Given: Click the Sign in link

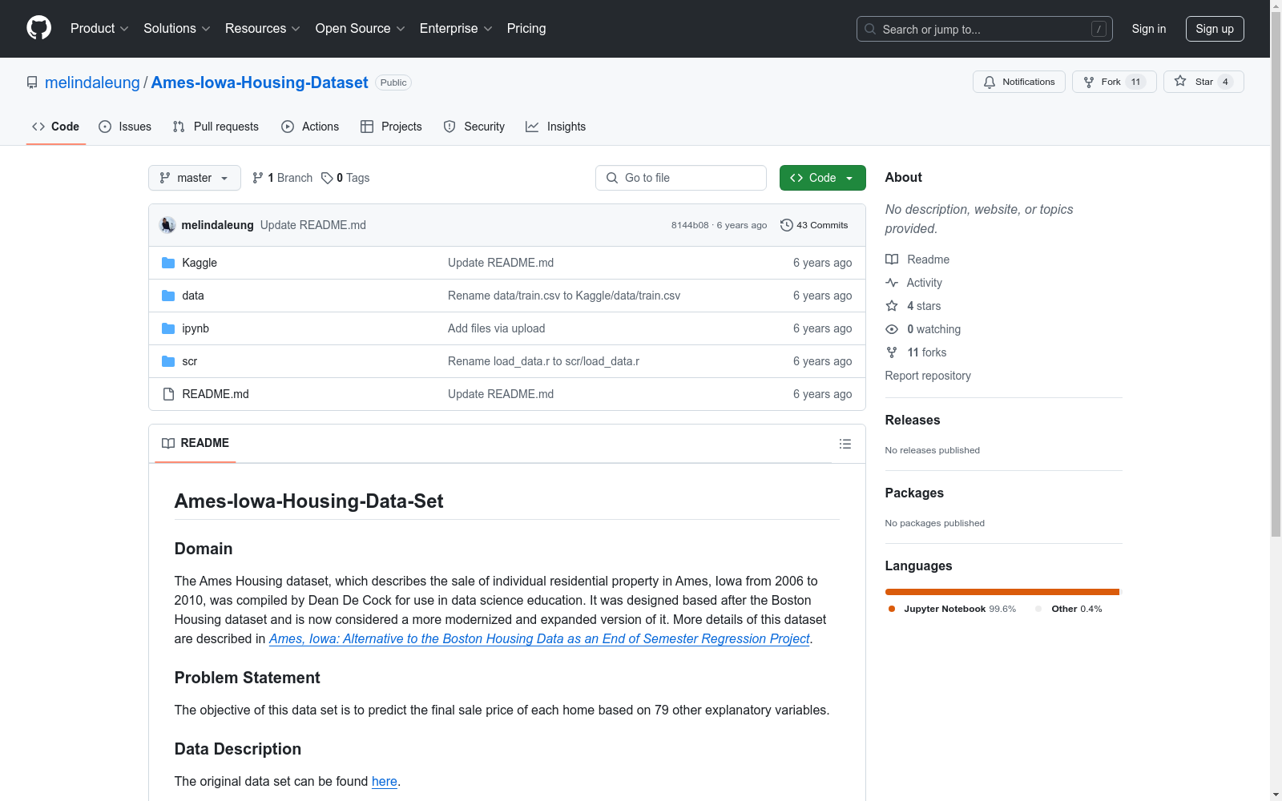Looking at the screenshot, I should click(1149, 29).
